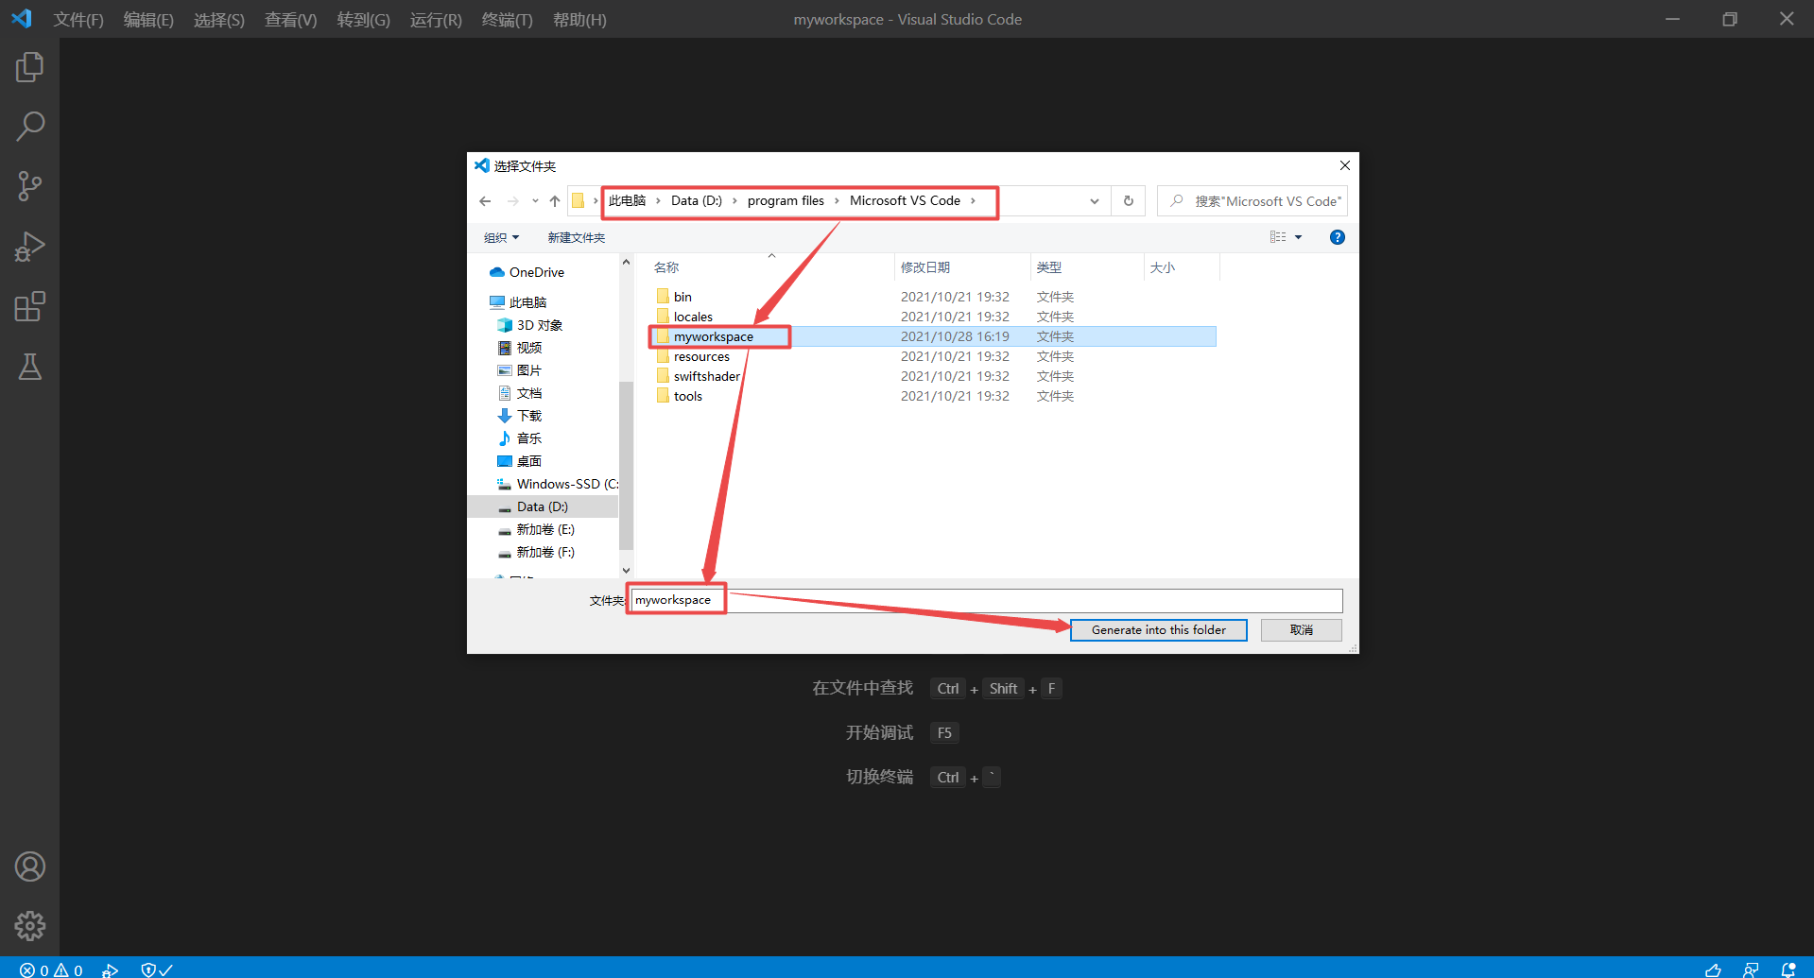Open the 组织 dropdown menu
Image resolution: width=1814 pixels, height=978 pixels.
(x=501, y=237)
